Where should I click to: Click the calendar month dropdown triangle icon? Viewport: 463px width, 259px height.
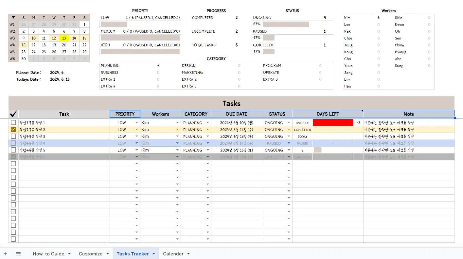pos(13,18)
